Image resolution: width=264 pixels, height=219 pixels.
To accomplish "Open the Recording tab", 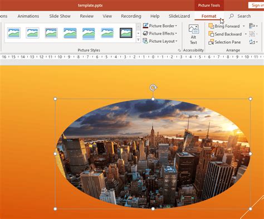I will 131,16.
